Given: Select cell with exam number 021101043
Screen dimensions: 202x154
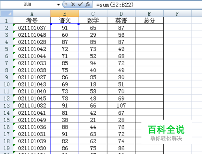Looking at the screenshot, I should coord(32,84).
